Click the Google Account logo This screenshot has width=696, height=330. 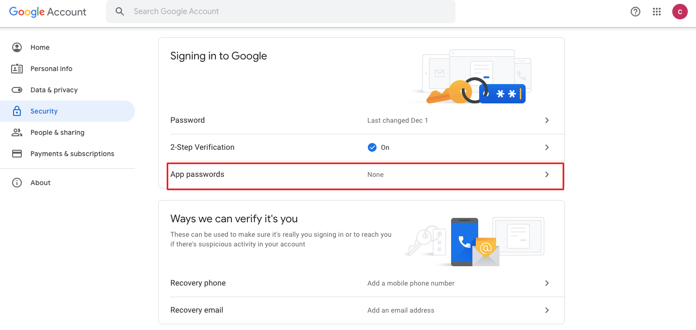coord(47,12)
